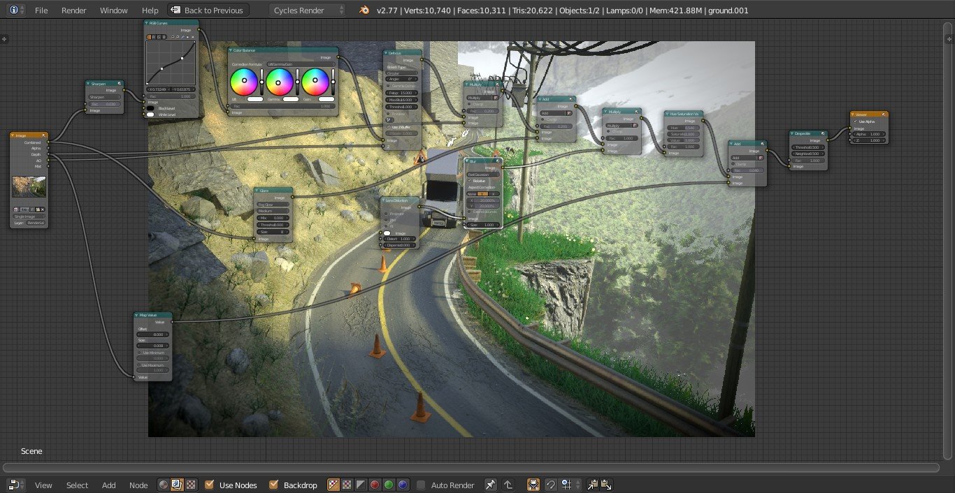Click the Gain color wheel in Color Balance
955x493 pixels.
pos(315,82)
